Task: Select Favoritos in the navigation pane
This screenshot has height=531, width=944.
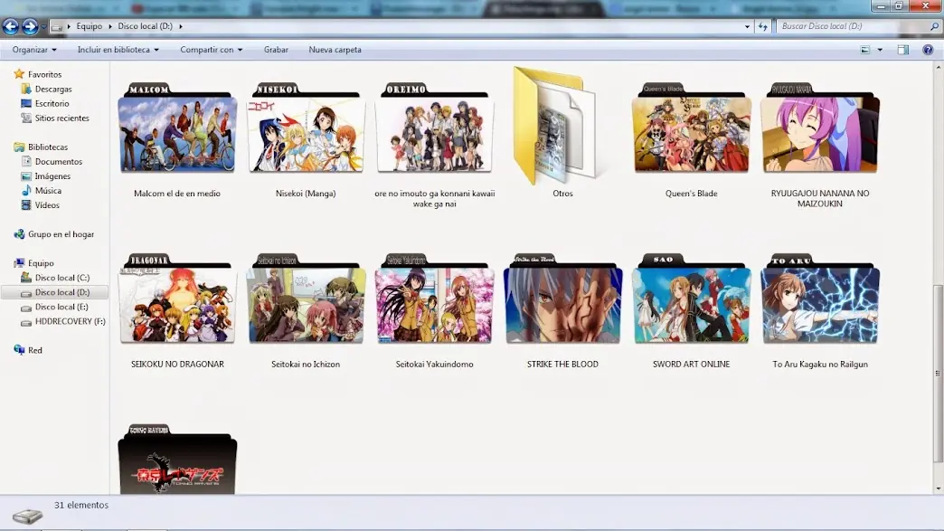Action: click(x=44, y=75)
